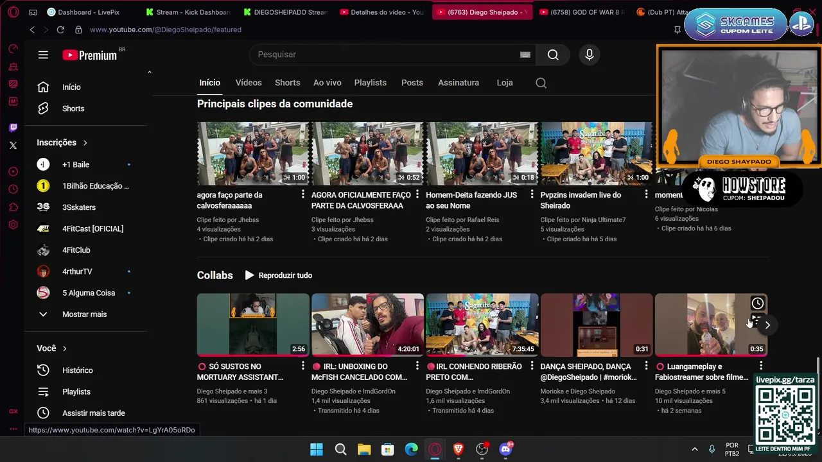Show next Collabs videos arrow
This screenshot has height=462, width=822.
coord(767,325)
